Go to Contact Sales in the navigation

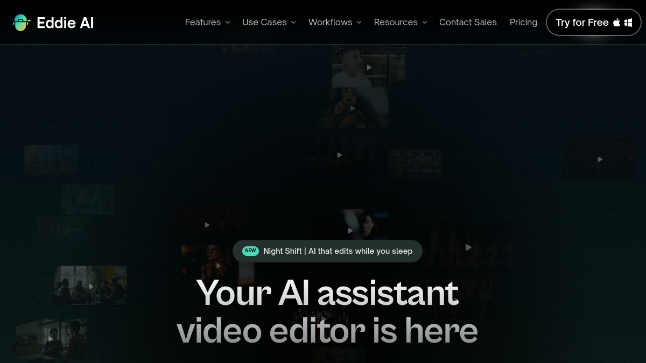tap(468, 23)
